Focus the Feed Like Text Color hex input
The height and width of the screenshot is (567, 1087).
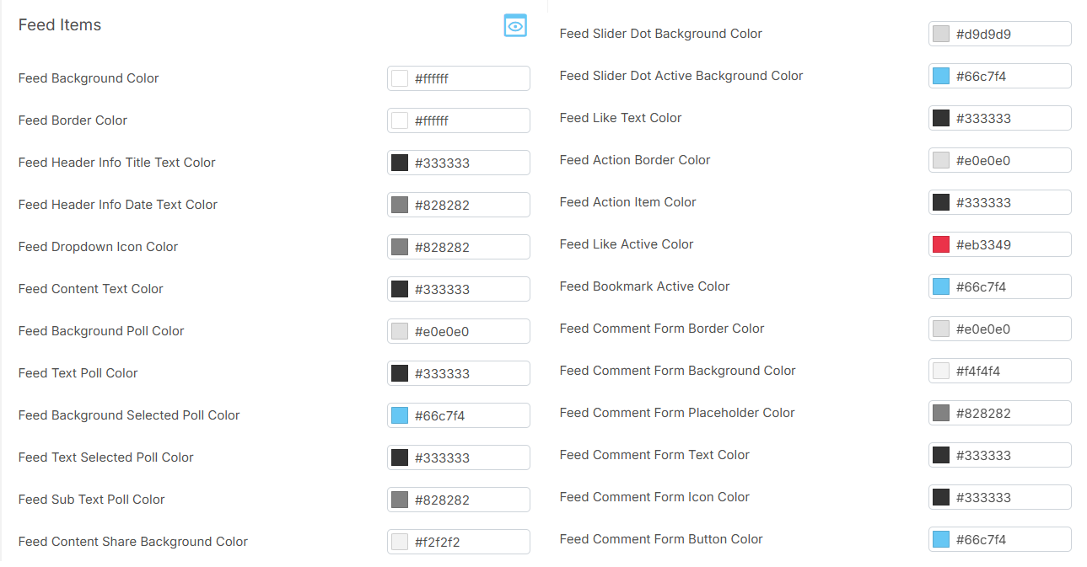[1009, 118]
